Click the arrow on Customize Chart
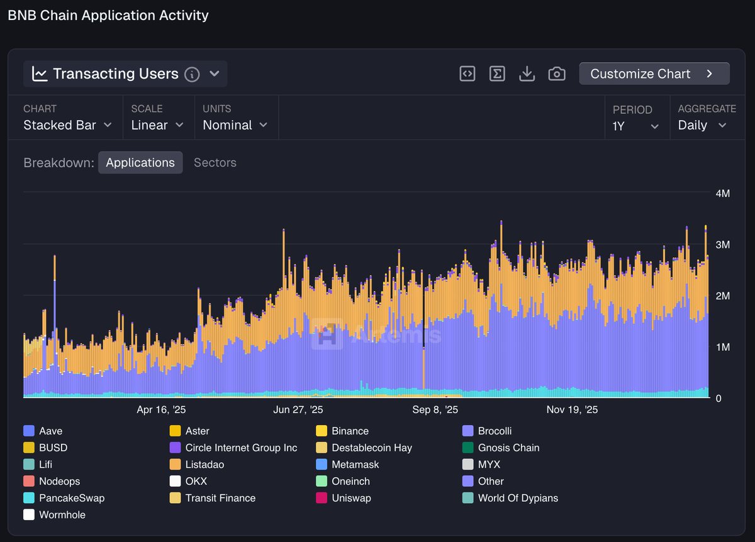 click(709, 74)
